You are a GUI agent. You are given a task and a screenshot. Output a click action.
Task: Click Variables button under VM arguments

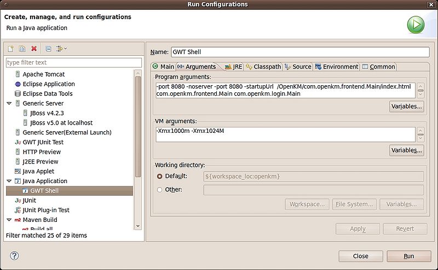click(406, 150)
